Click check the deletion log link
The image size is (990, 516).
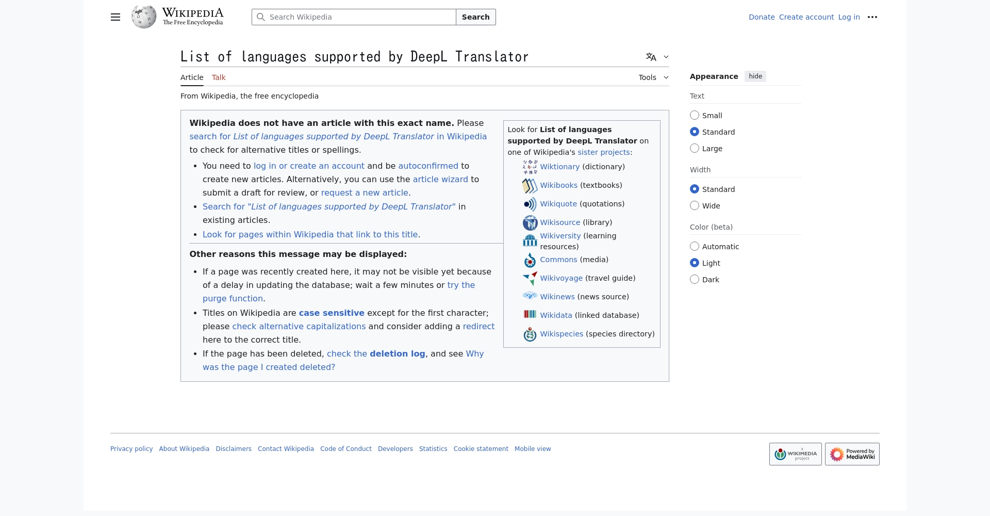376,353
